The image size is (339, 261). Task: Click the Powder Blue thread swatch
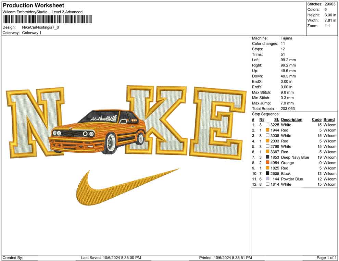(x=267, y=178)
